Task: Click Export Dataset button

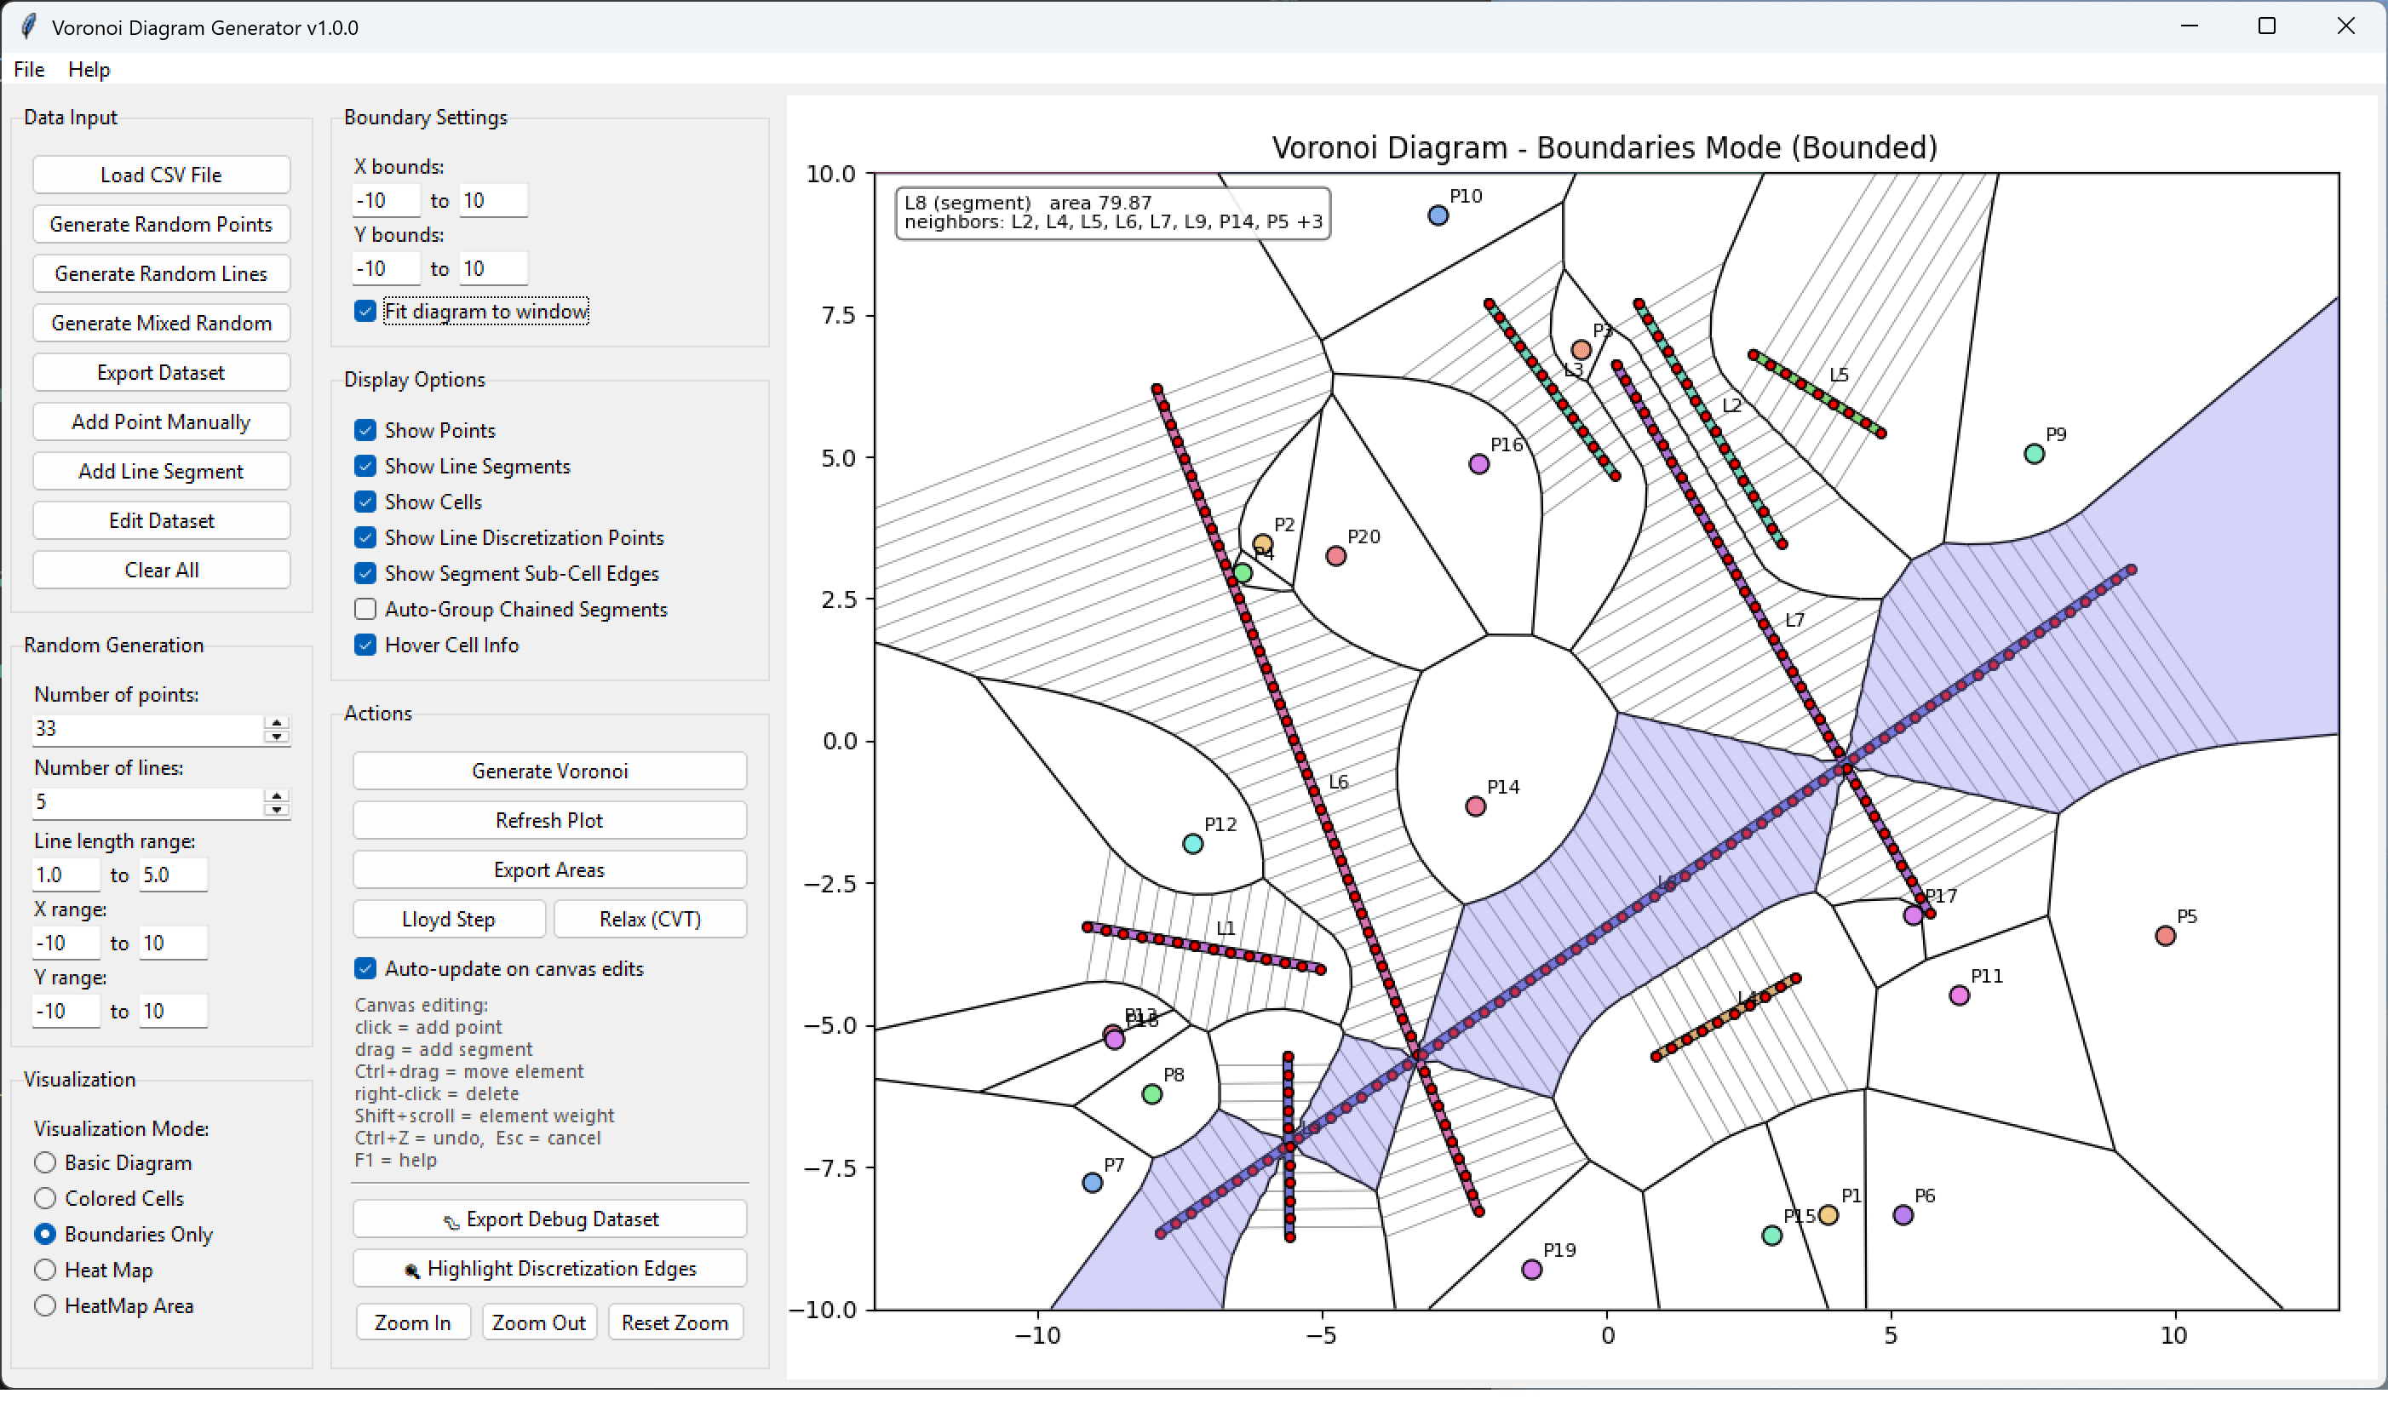Action: [x=161, y=373]
